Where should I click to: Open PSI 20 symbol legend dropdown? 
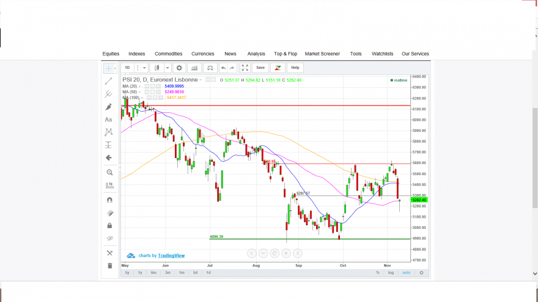click(201, 80)
